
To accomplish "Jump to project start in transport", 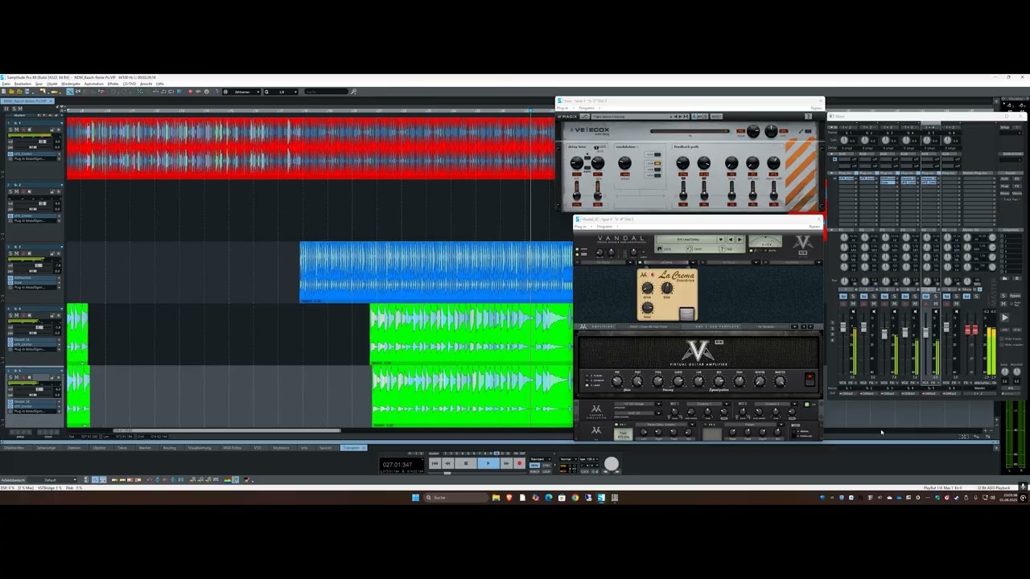I will coord(435,463).
